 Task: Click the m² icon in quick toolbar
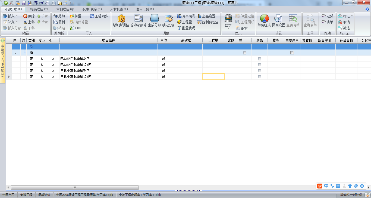pyautogui.click(x=41, y=3)
